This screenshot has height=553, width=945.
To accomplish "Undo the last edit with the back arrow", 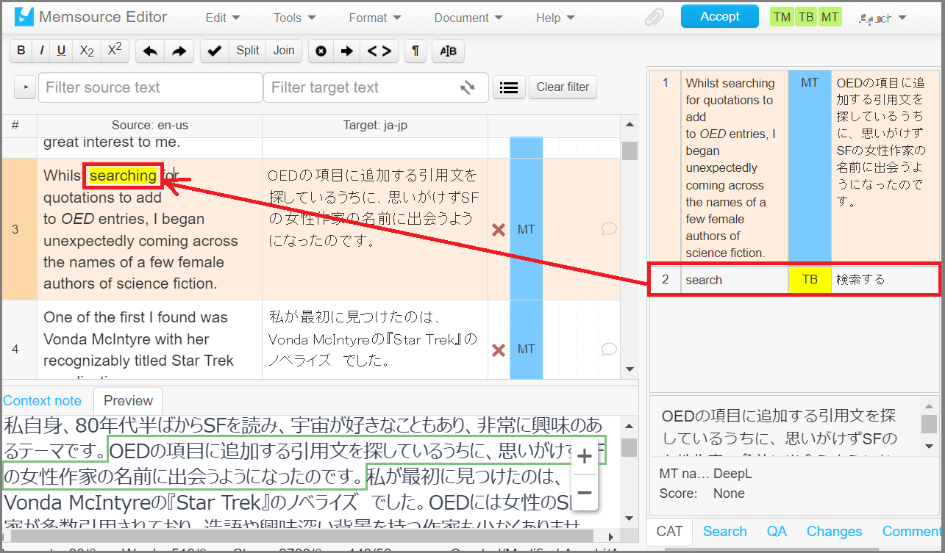I will 151,51.
